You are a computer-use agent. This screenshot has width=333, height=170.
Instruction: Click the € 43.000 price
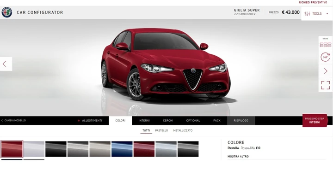pos(291,12)
